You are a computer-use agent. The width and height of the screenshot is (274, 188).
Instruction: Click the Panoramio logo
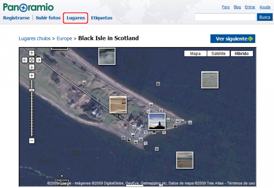click(28, 7)
